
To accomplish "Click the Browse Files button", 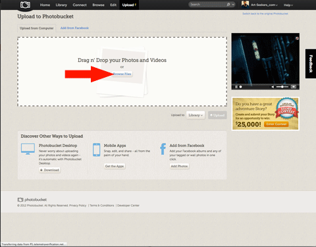I will (122, 74).
